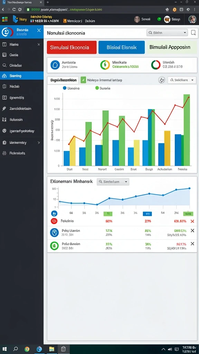199x354 pixels.
Task: Click the blue Blisieal Elsnsik button
Action: [x=122, y=47]
